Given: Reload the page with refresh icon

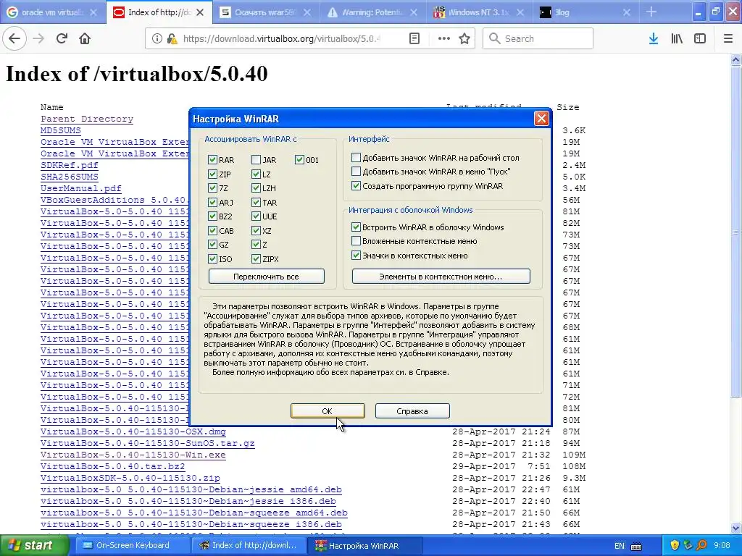Looking at the screenshot, I should click(x=62, y=39).
